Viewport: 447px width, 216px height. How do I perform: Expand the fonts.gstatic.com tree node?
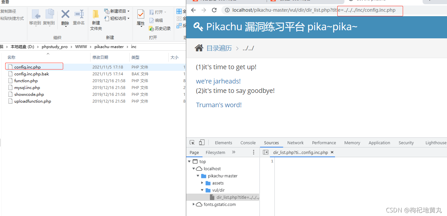click(194, 204)
